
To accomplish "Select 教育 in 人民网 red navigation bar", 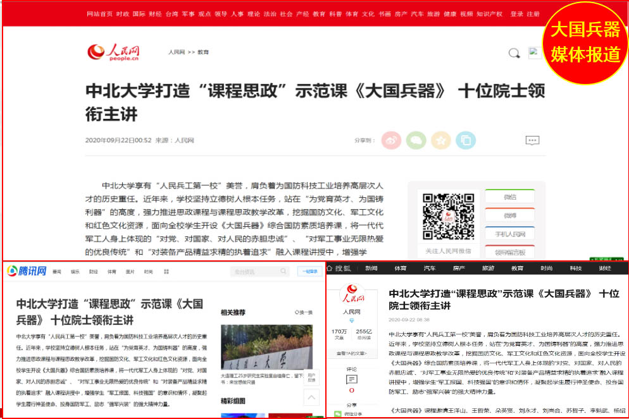I will [319, 14].
